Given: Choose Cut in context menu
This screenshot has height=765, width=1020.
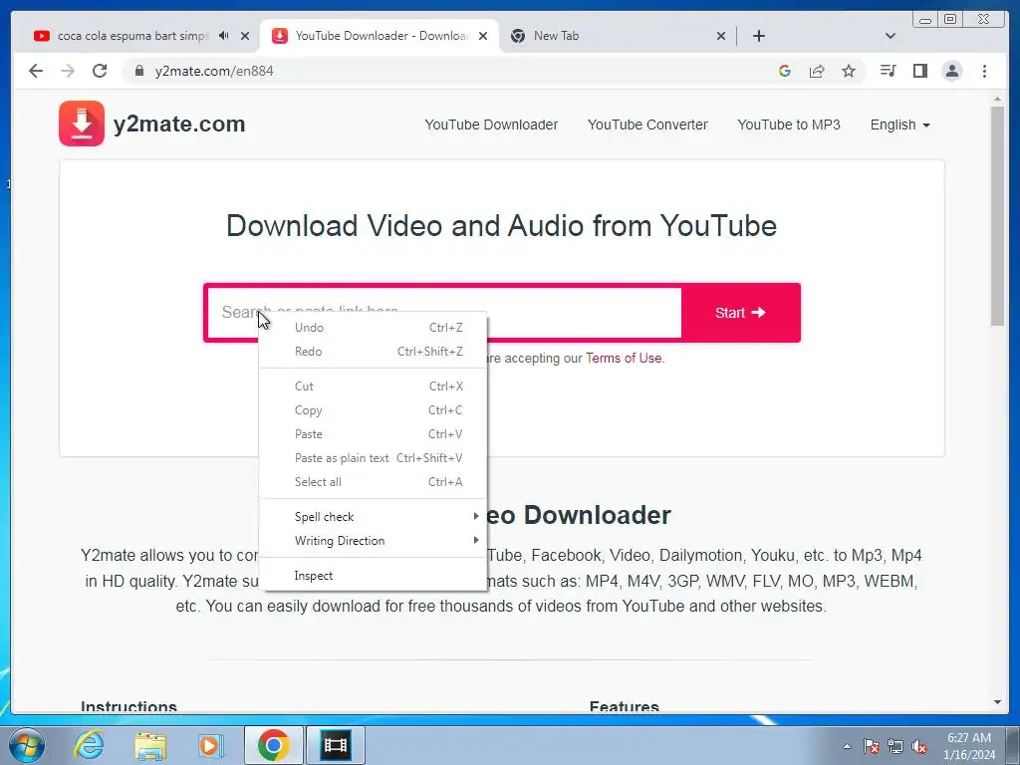Looking at the screenshot, I should point(373,385).
